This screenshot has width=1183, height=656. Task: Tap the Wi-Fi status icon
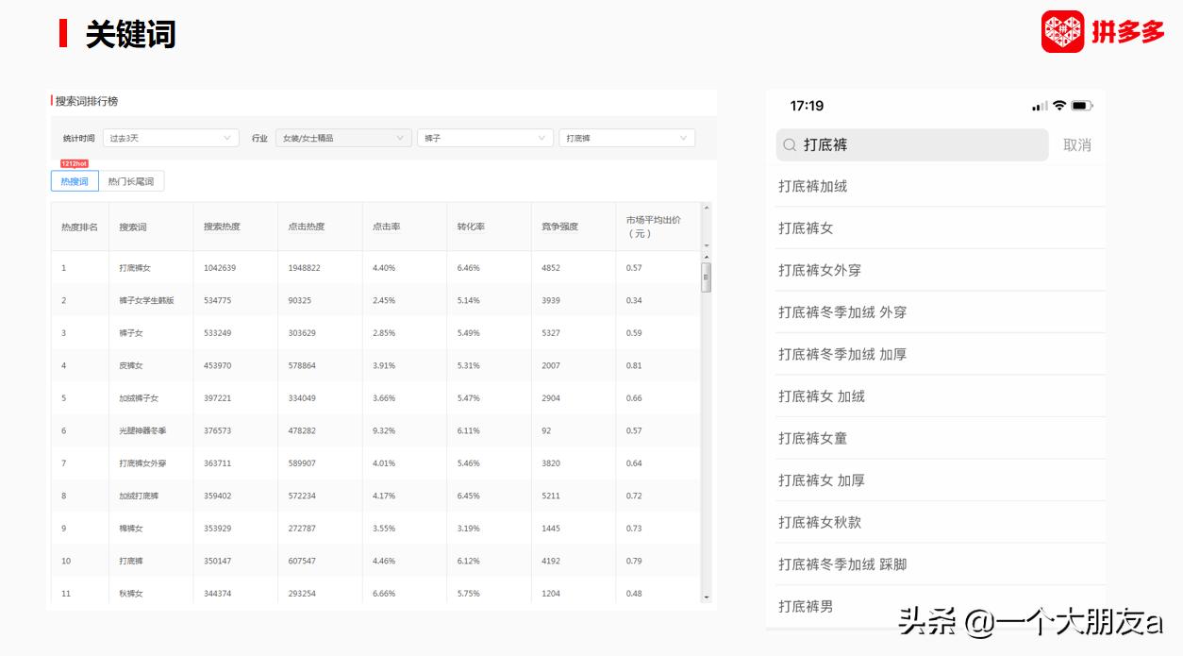(1059, 106)
